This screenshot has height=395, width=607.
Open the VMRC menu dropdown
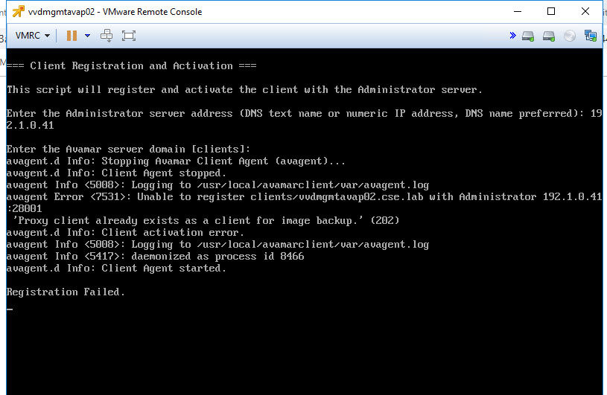[x=33, y=36]
